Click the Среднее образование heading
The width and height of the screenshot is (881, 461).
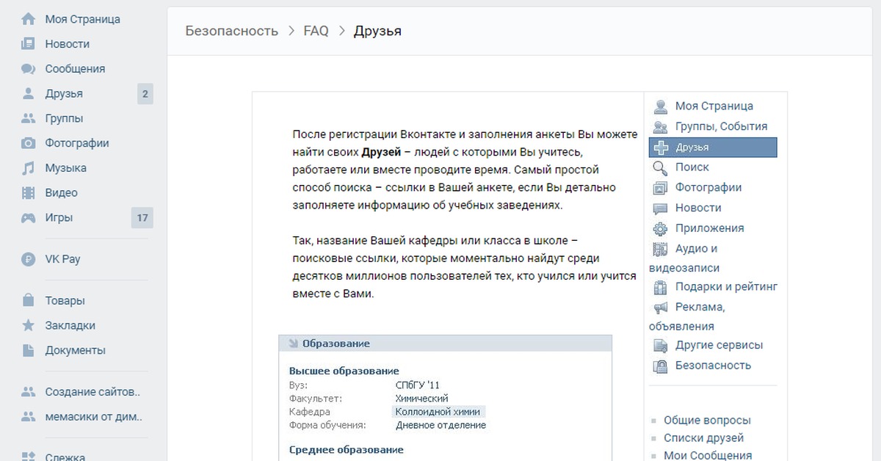click(347, 449)
